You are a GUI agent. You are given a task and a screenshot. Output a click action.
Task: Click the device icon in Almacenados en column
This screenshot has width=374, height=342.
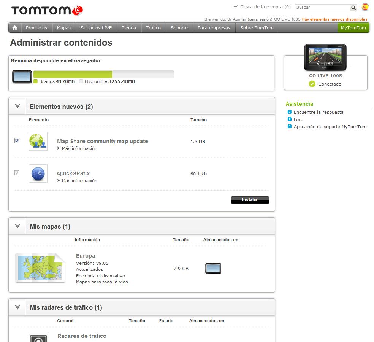[213, 269]
